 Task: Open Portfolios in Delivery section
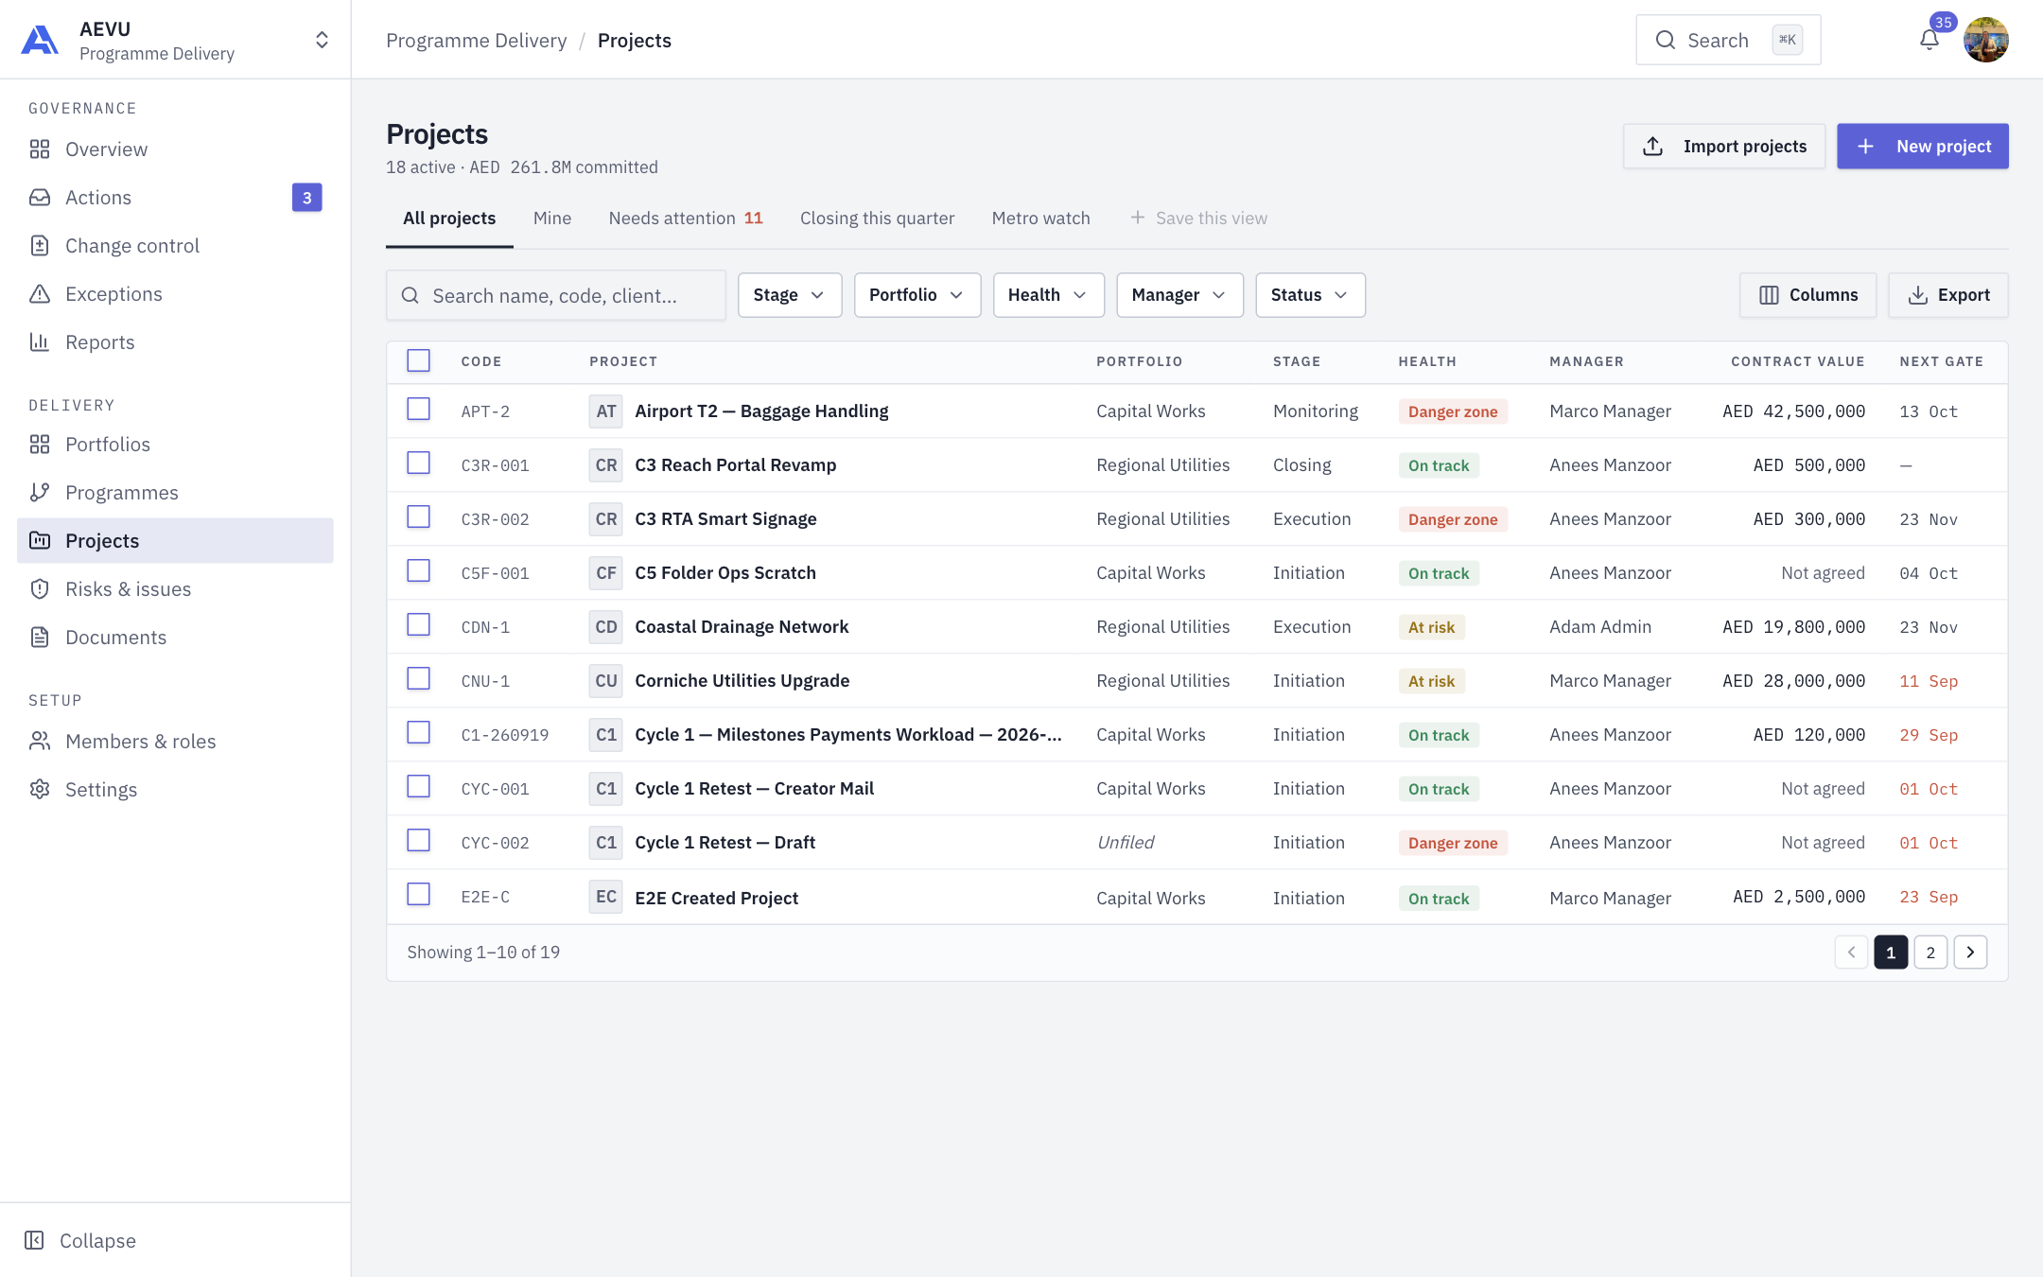(175, 445)
